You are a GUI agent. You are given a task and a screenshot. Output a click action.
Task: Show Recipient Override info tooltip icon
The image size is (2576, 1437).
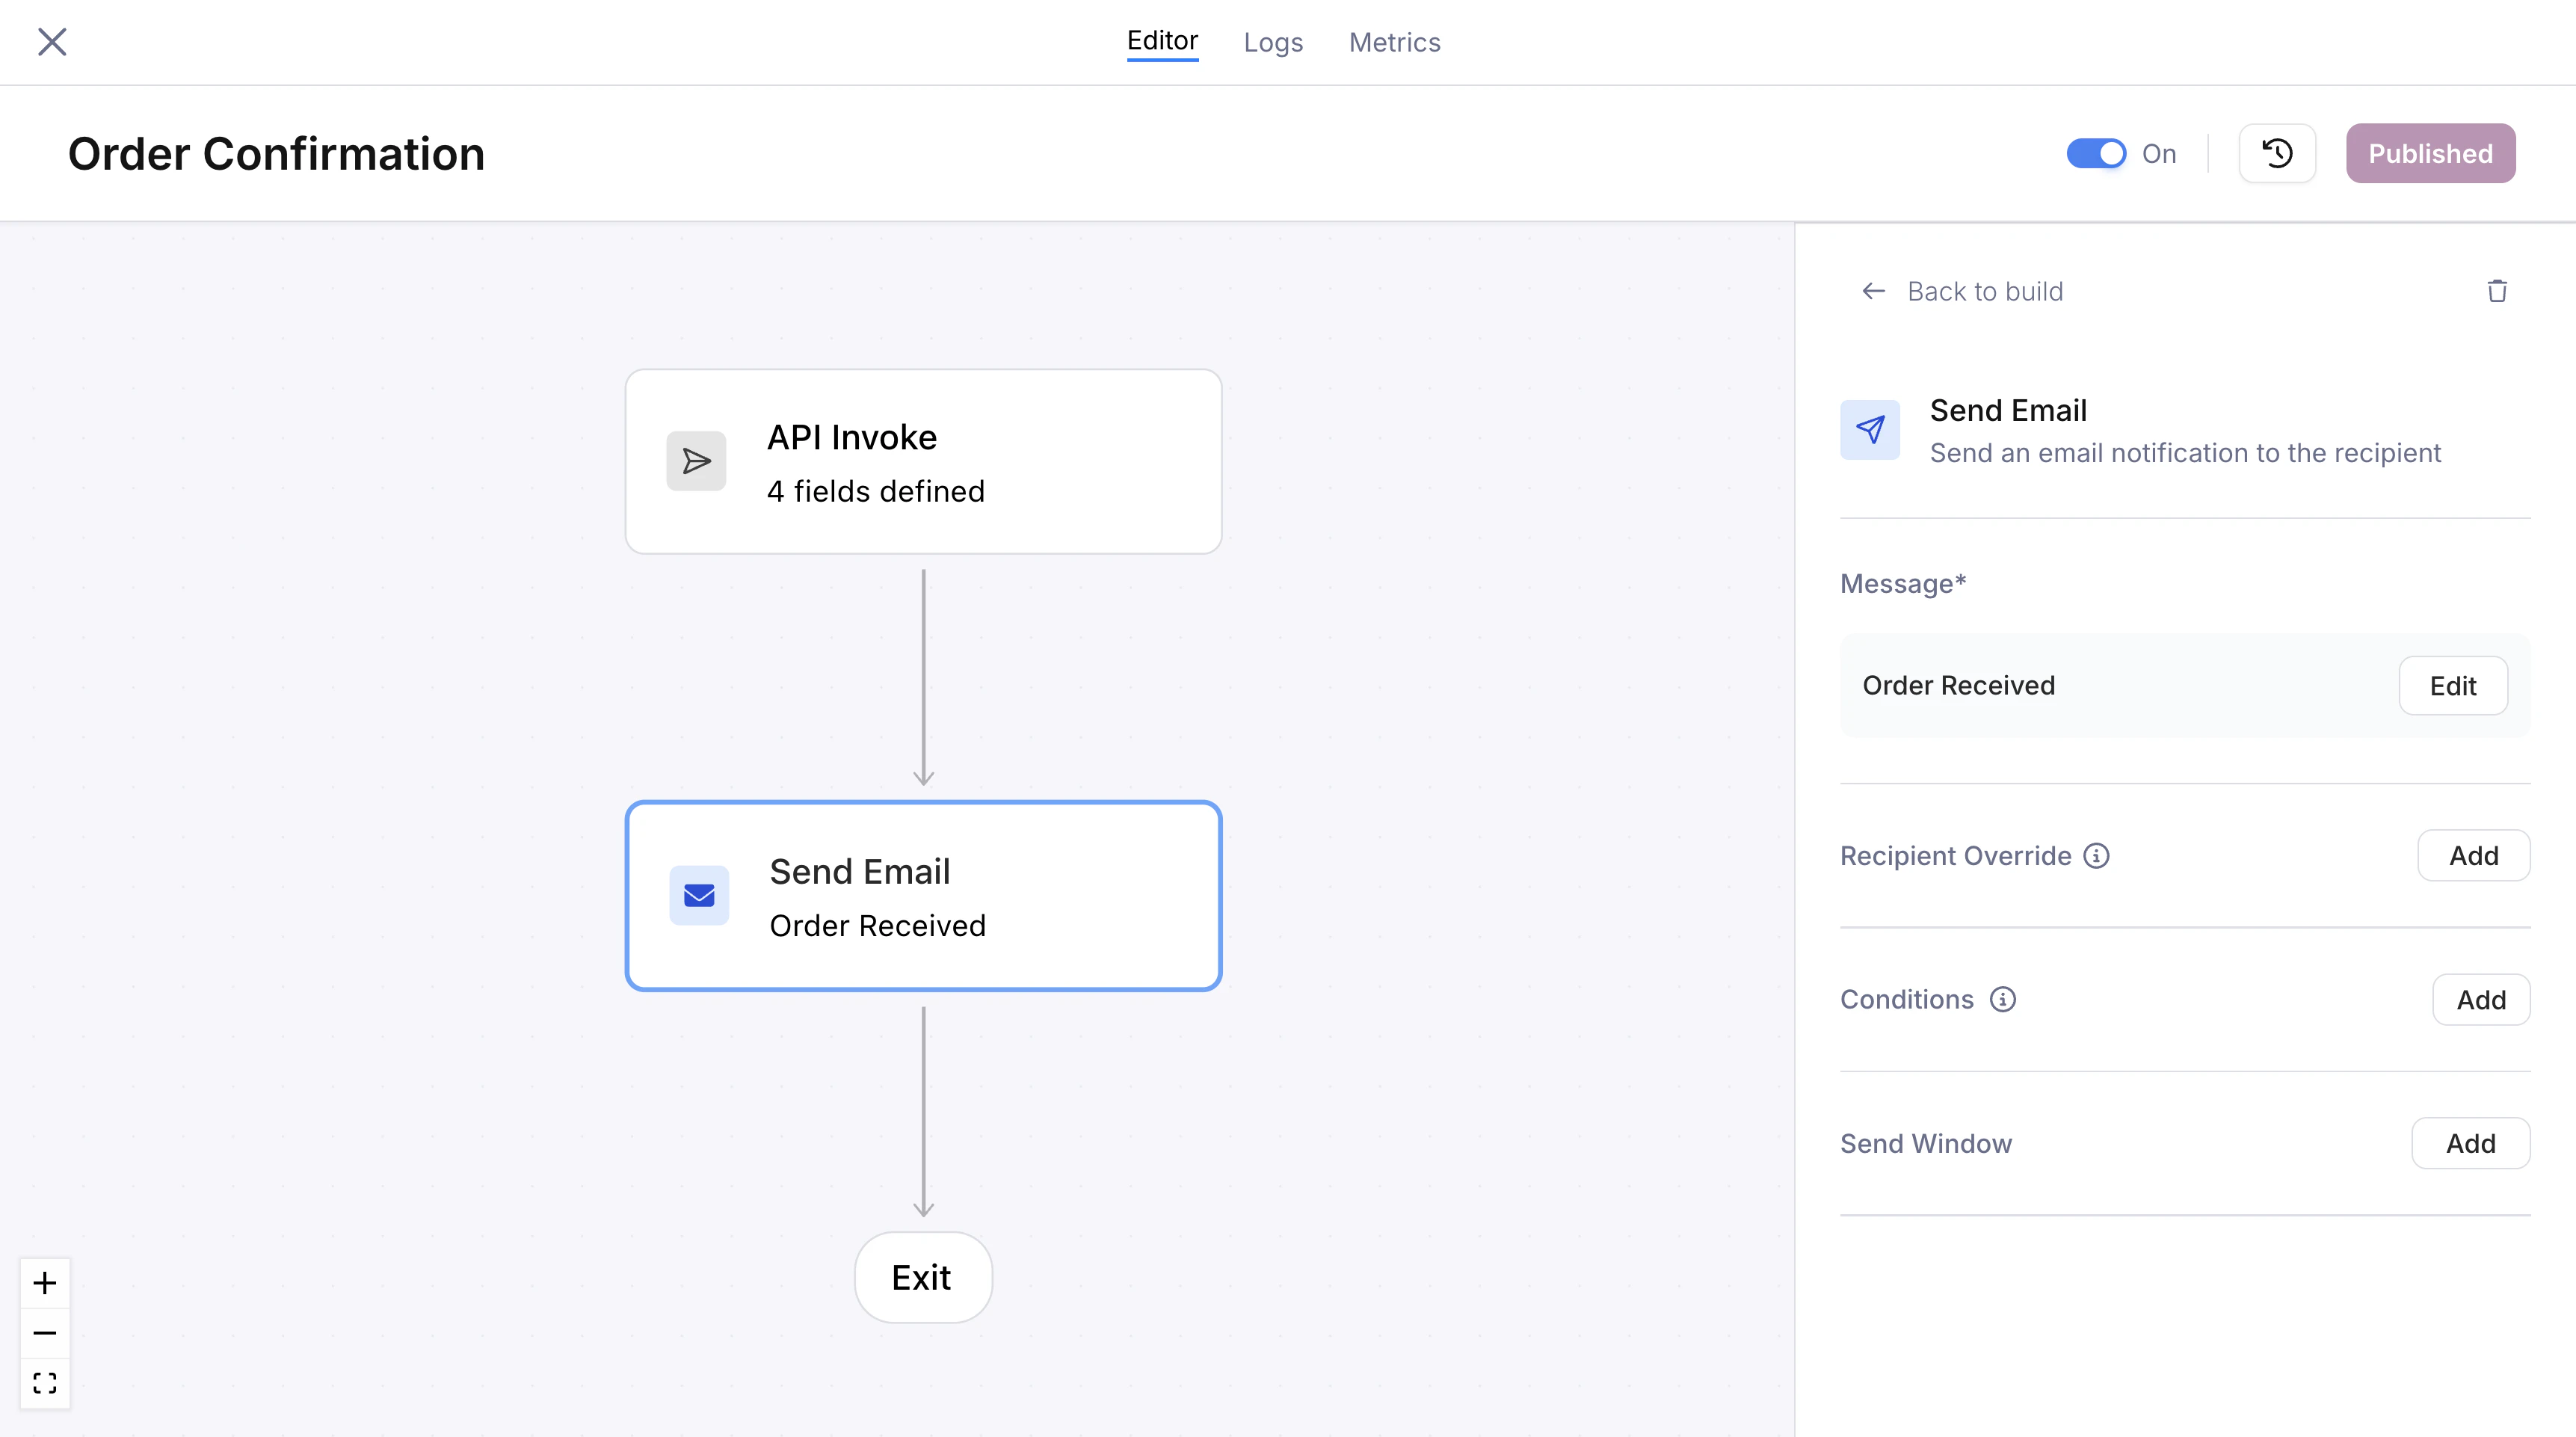[x=2096, y=856]
